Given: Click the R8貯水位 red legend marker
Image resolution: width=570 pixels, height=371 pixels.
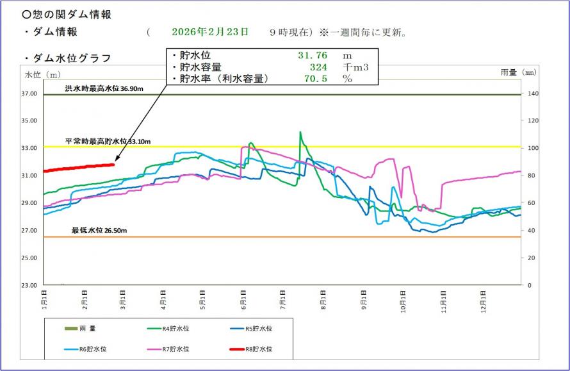Looking at the screenshot, I should click(236, 350).
